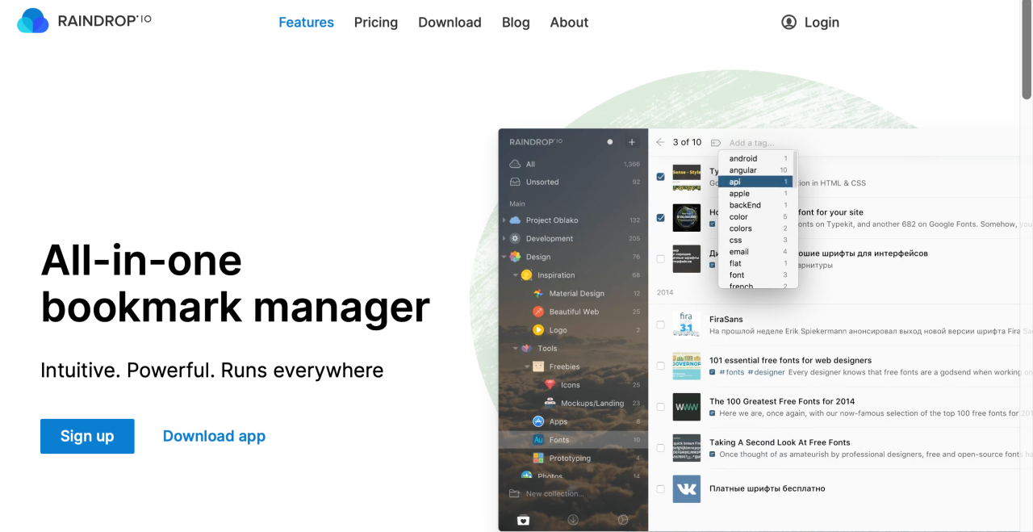Click the download arrow icon at sidebar bottom
Image resolution: width=1033 pixels, height=532 pixels.
tap(573, 520)
